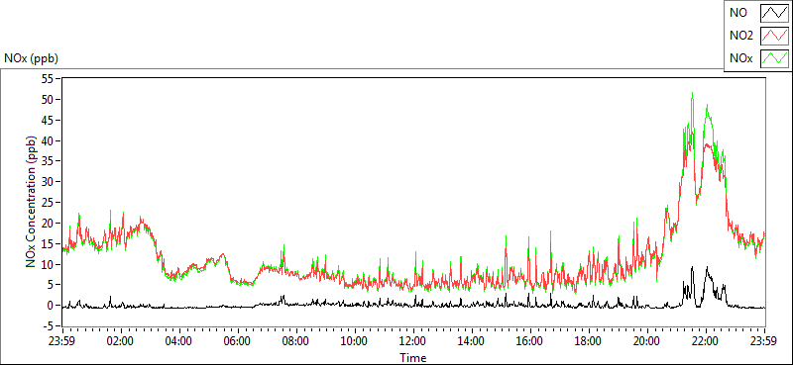Click the NOx green plot legend icon

pyautogui.click(x=775, y=58)
